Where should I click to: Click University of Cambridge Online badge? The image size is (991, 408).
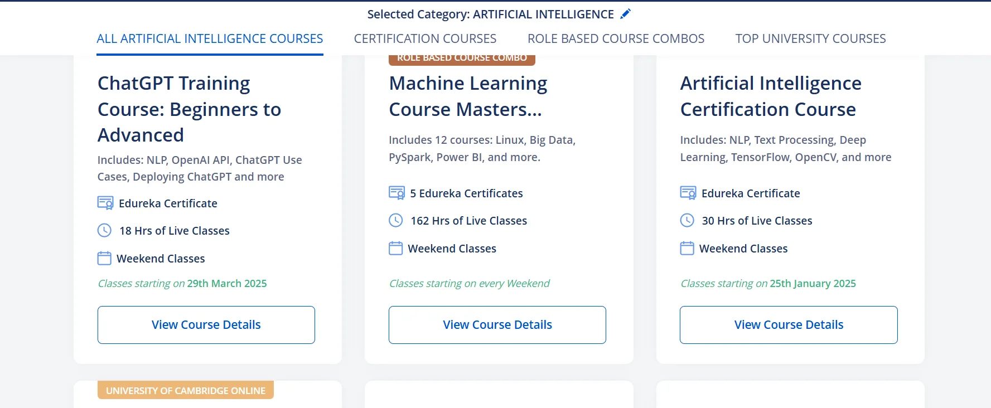[x=186, y=390]
